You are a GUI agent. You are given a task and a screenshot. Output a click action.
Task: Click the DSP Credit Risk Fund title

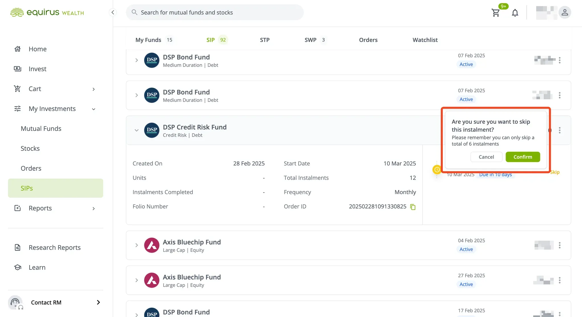(x=195, y=127)
